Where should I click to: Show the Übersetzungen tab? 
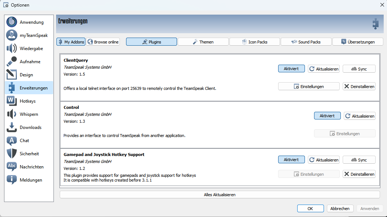click(358, 42)
